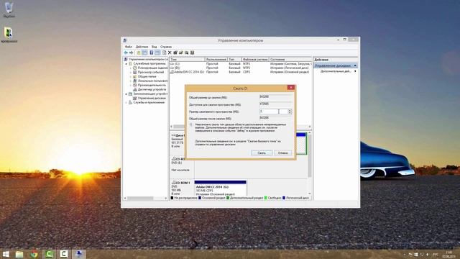Click the Task Scheduler clock icon in tree
Screen dimensions: 460x259
click(x=135, y=68)
